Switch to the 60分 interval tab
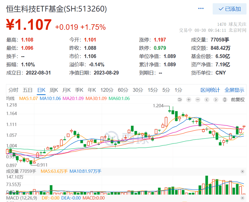This screenshot has height=202, width=249. pos(123,90)
